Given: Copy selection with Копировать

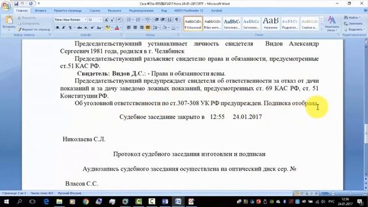Looking at the screenshot, I should point(29,24).
